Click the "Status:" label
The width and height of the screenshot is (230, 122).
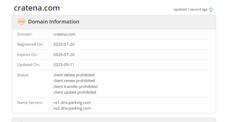pos(23,75)
